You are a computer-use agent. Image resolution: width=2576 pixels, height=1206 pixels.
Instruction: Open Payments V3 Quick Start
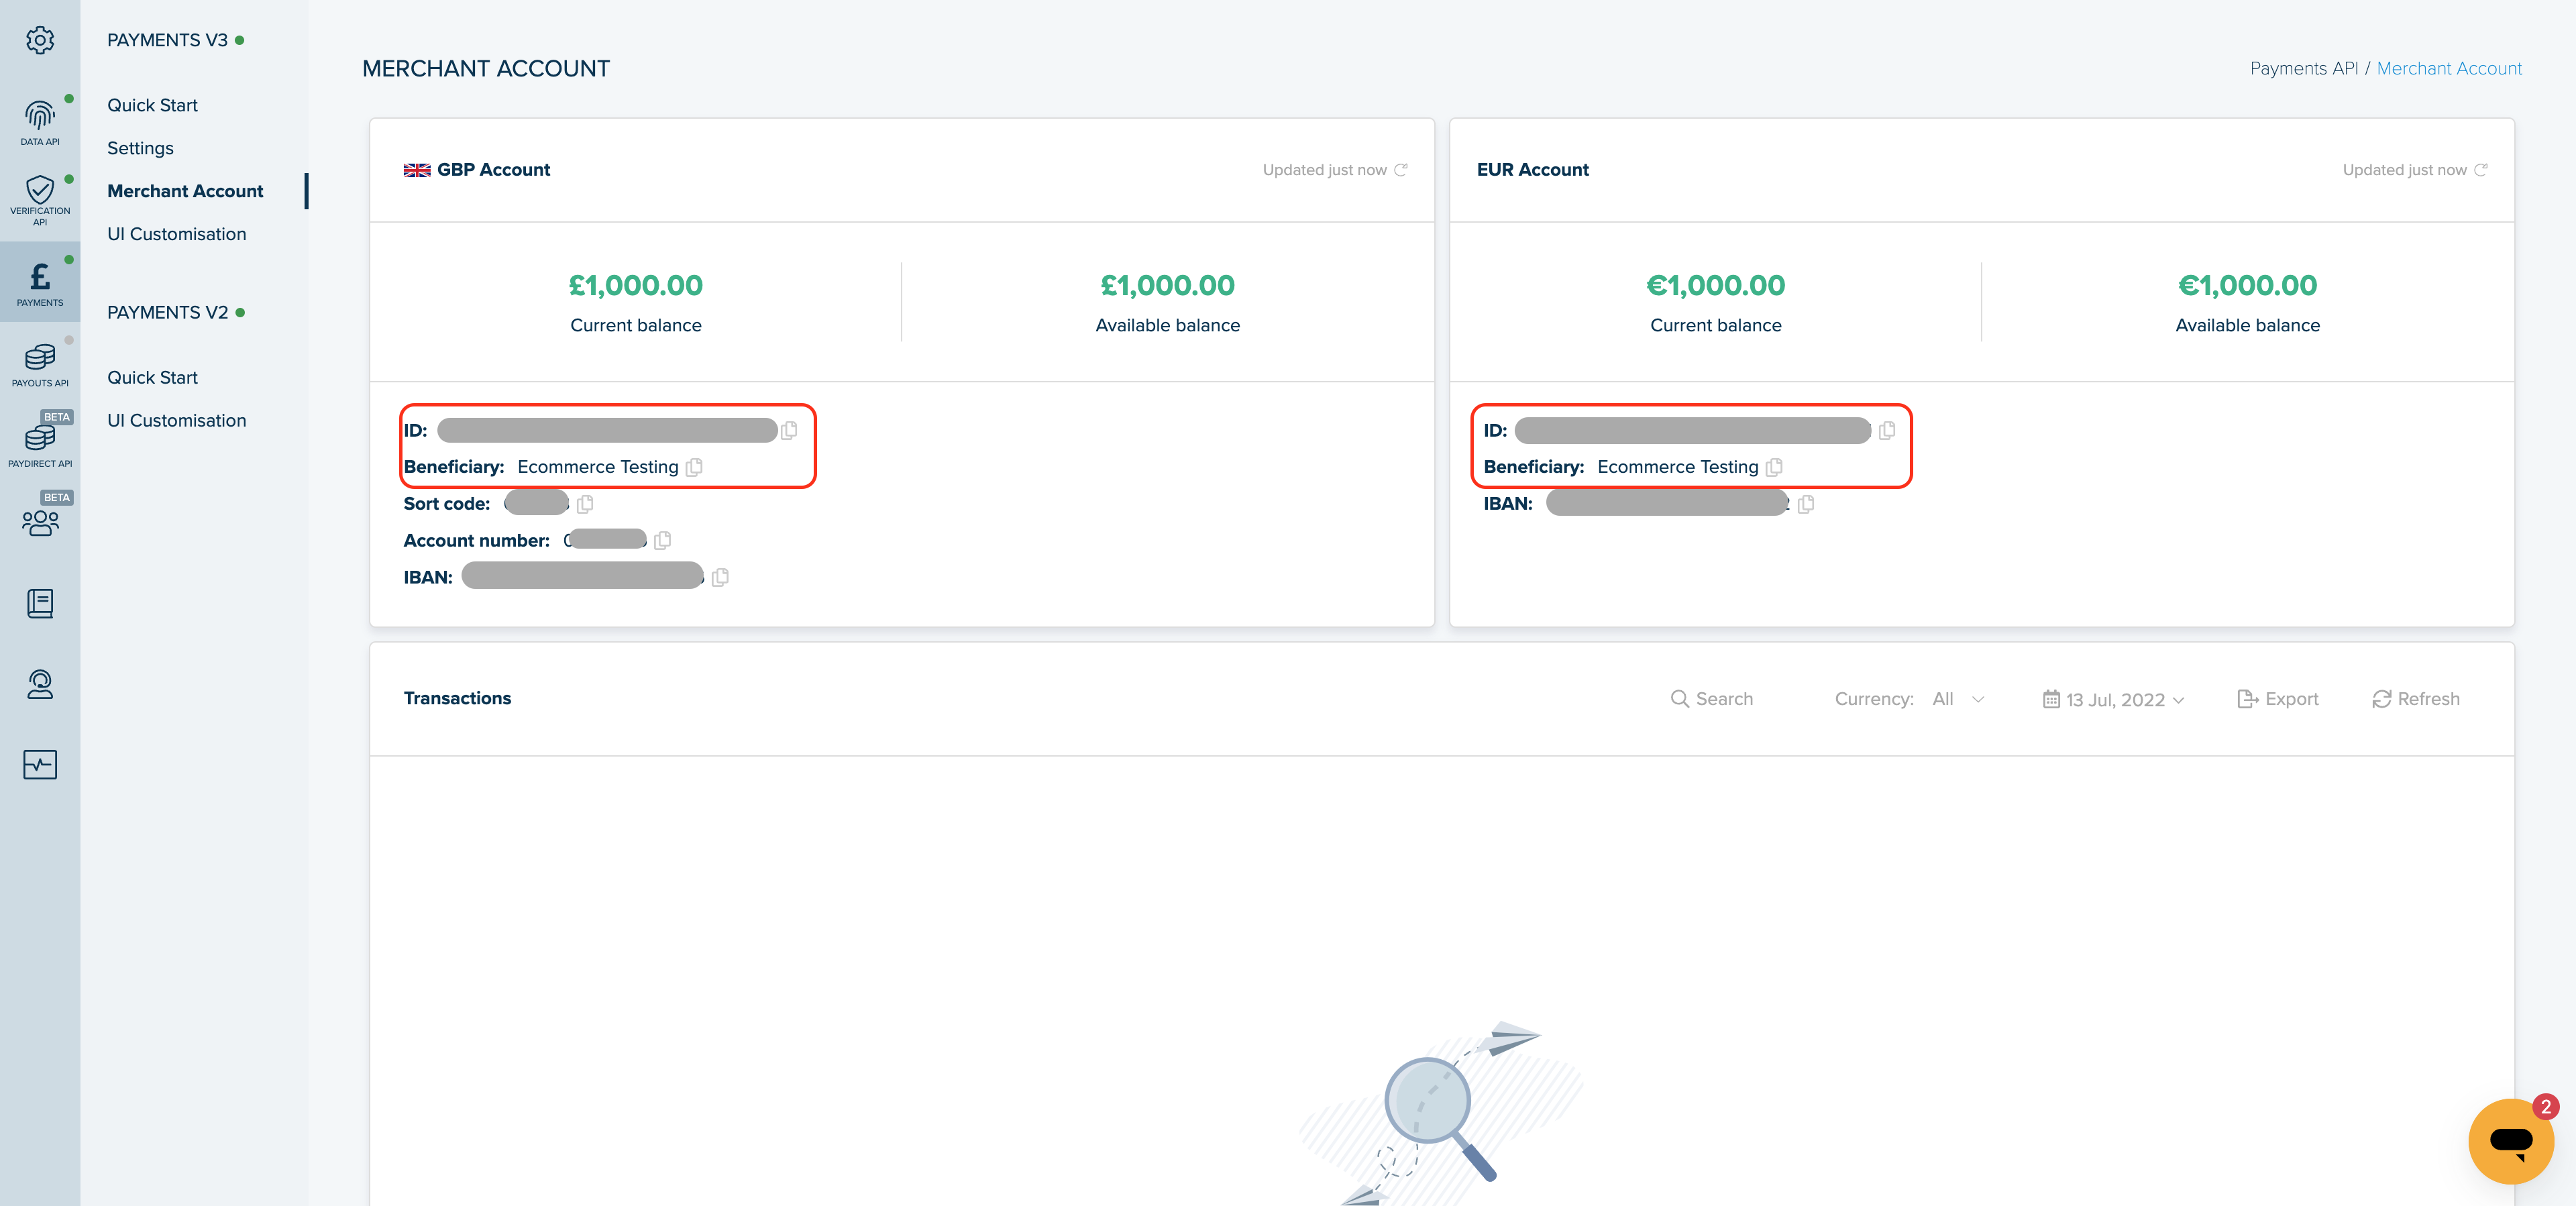pyautogui.click(x=152, y=105)
